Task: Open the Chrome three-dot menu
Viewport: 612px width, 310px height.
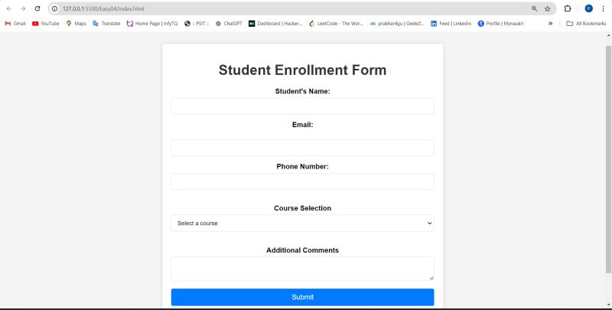Action: [x=603, y=8]
